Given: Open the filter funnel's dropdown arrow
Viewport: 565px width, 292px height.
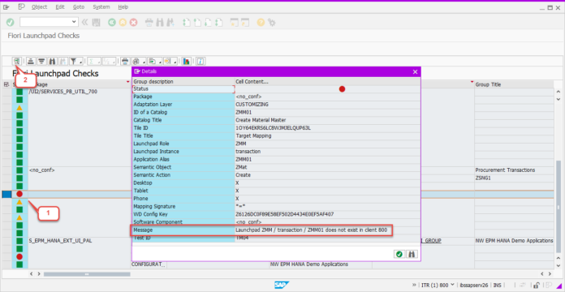Looking at the screenshot, I should pos(80,62).
